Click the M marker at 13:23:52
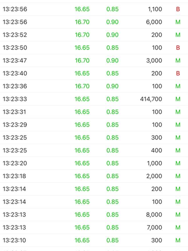Screen dimensions: 188x251 178,35
